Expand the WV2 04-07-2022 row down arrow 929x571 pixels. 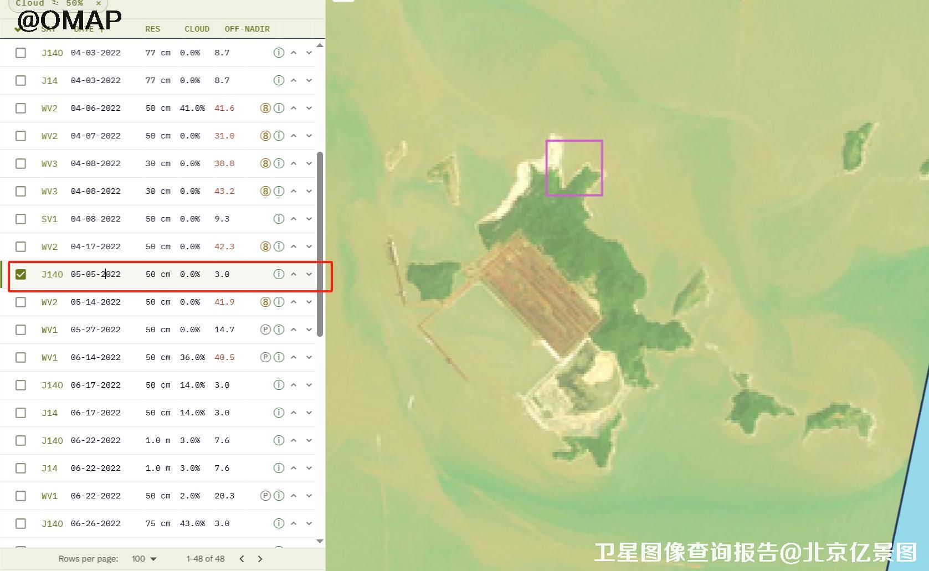309,136
